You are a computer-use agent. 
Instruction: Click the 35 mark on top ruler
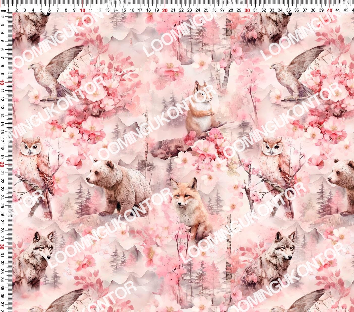(x=288, y=10)
